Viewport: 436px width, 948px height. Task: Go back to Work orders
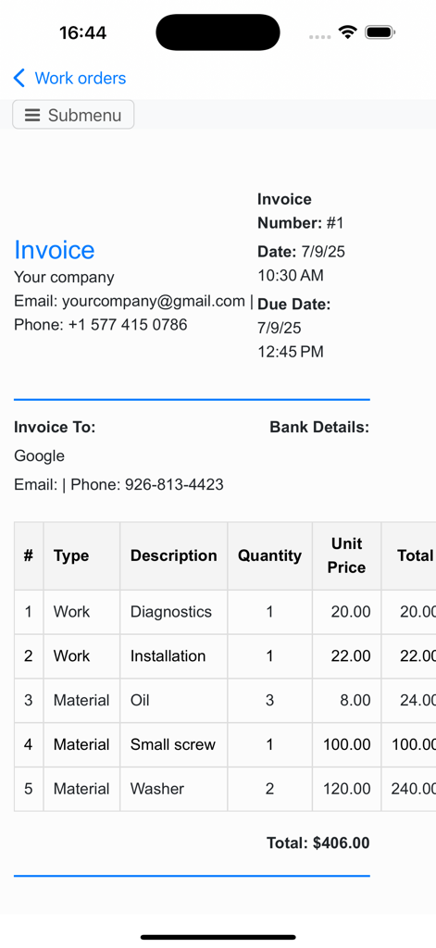(x=69, y=78)
